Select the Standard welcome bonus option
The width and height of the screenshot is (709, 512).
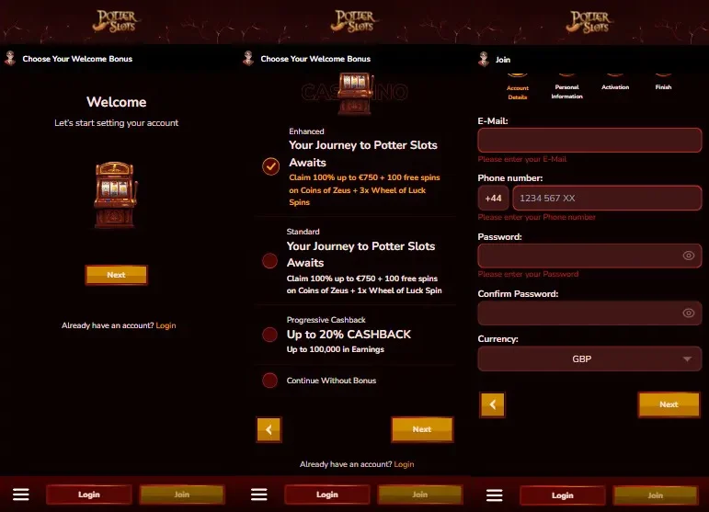(x=270, y=261)
